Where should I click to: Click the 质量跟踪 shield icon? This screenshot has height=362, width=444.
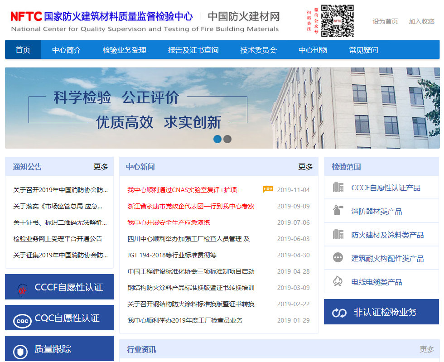pos(20,351)
